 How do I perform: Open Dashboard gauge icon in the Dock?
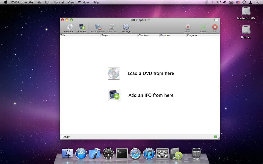tap(108, 153)
